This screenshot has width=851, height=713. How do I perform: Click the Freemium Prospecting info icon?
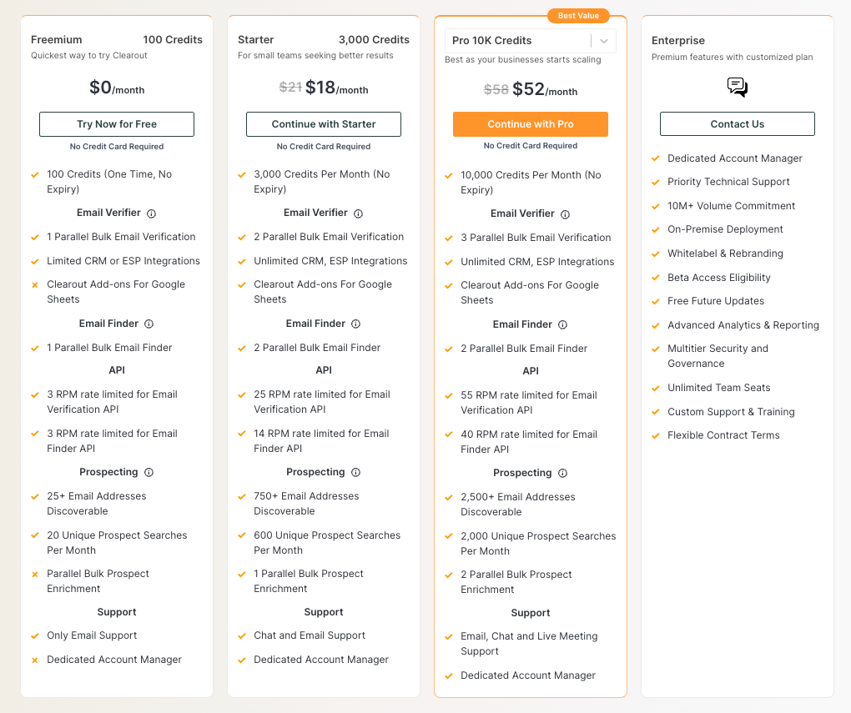[x=149, y=473]
